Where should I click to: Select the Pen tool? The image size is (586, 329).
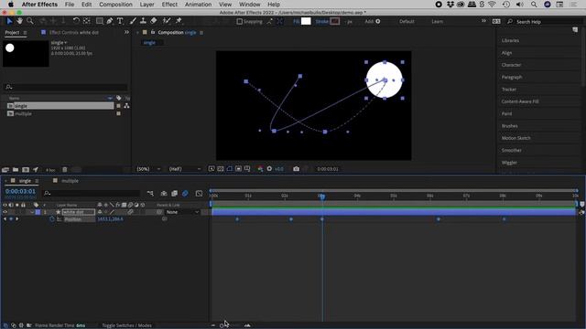[x=110, y=21]
